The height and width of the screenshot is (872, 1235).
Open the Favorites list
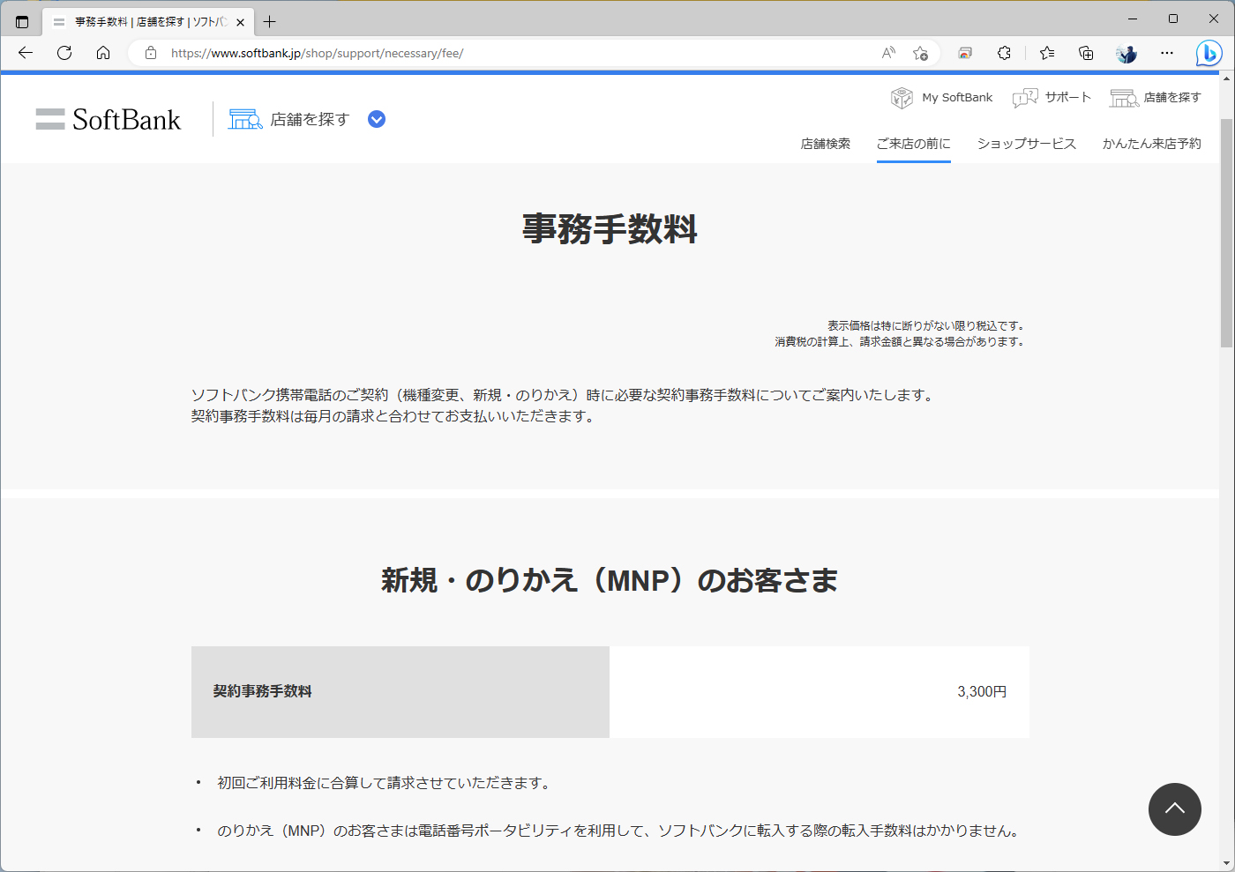coord(1047,53)
